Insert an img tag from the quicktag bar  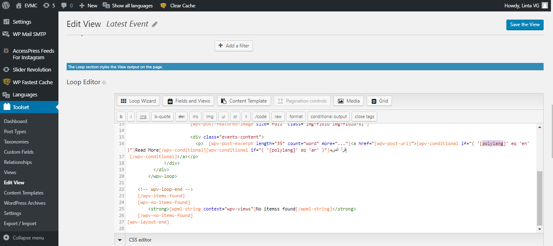pyautogui.click(x=209, y=116)
